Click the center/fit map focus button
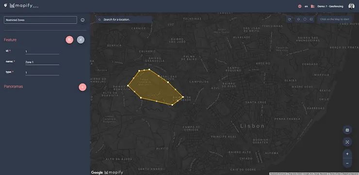Image resolution: width=359 pixels, height=175 pixels. [x=347, y=142]
